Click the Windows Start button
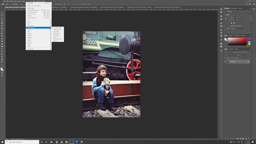Viewport: 256px width, 144px height. (2, 142)
